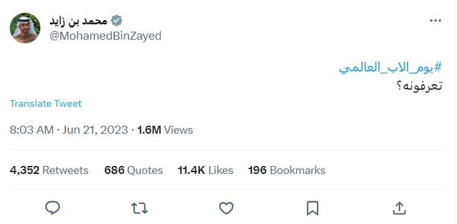The width and height of the screenshot is (457, 224).
Task: Show the 4,352 Retweets list
Action: pos(49,170)
